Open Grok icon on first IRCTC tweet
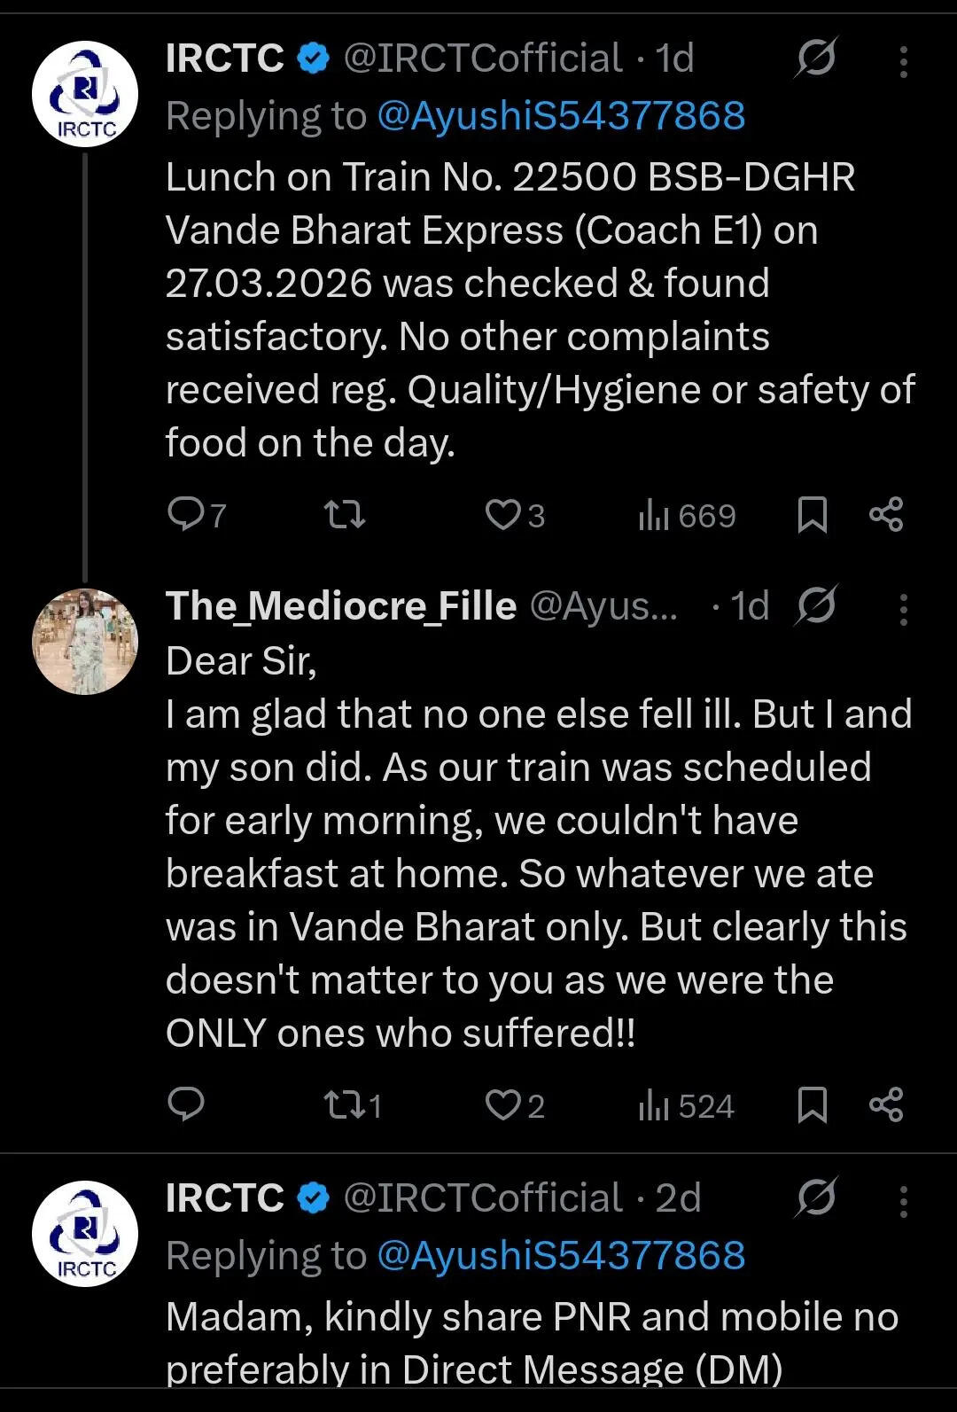The image size is (957, 1412). pyautogui.click(x=815, y=59)
